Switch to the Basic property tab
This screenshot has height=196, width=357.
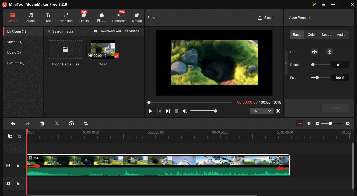point(297,35)
